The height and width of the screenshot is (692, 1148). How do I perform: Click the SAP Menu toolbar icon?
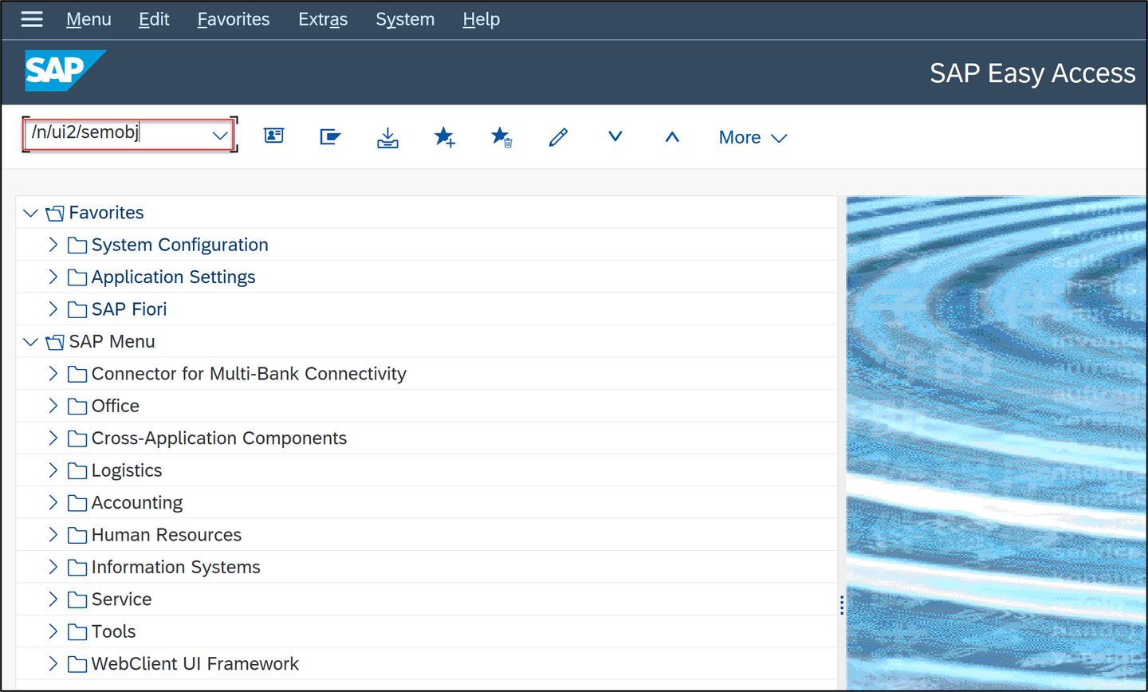[330, 136]
